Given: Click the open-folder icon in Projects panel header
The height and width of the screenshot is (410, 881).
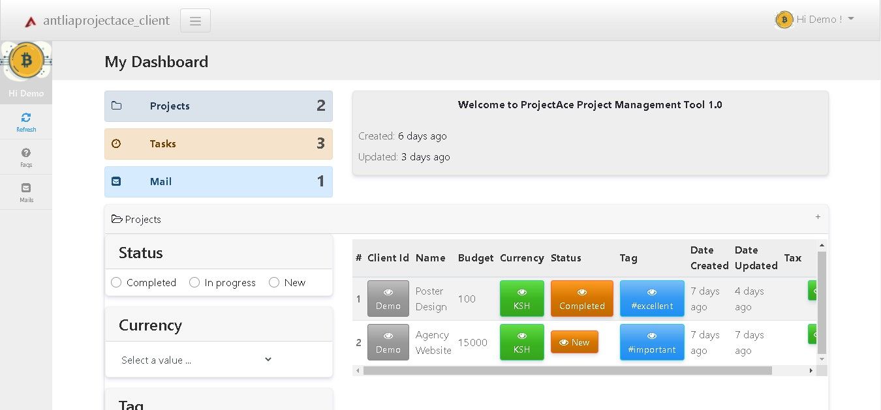Looking at the screenshot, I should pos(117,219).
